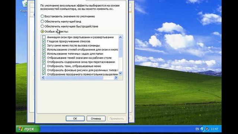Enable 'Анимация окон при свертывании и развертывании' checkbox
Viewport: 238px width, 134px height.
[x=44, y=37]
